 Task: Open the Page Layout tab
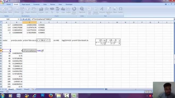click(x=26, y=4)
